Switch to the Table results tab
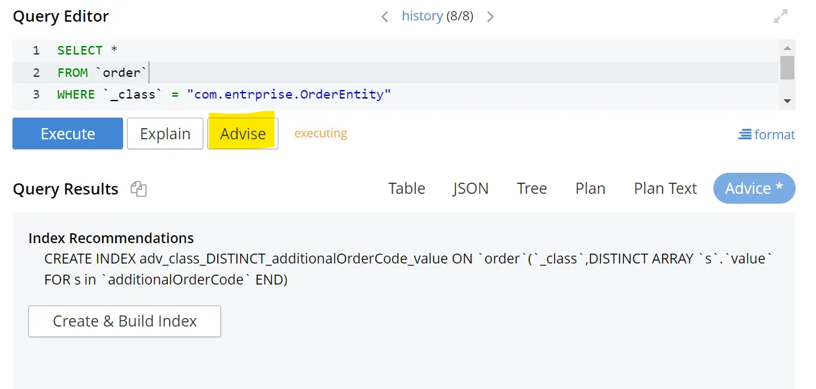The width and height of the screenshot is (816, 389). pyautogui.click(x=407, y=189)
